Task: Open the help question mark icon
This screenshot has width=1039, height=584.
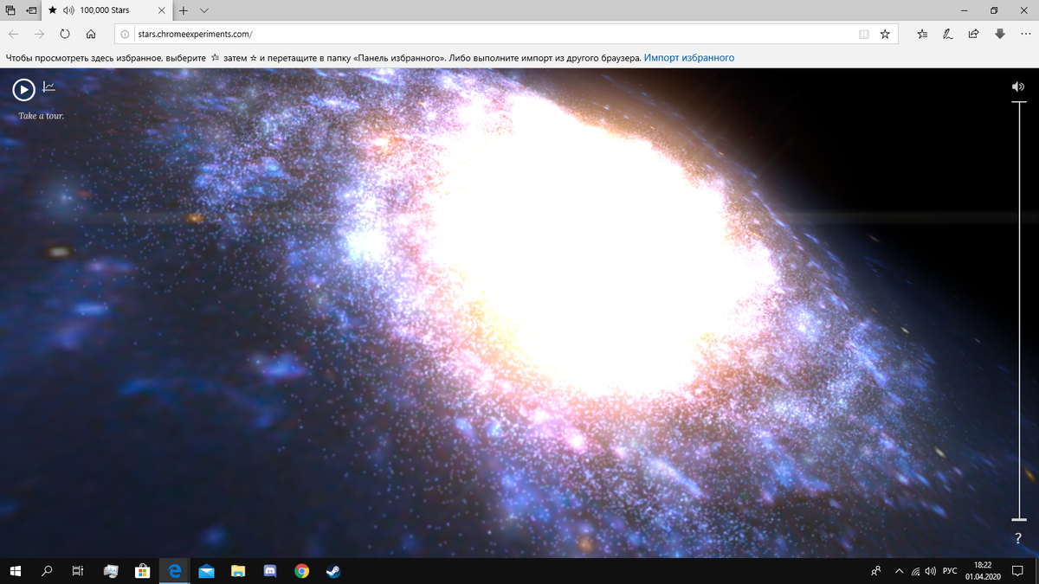Action: (1018, 539)
